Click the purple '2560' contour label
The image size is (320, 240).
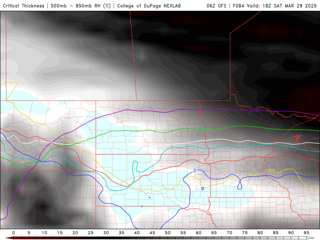click(255, 110)
